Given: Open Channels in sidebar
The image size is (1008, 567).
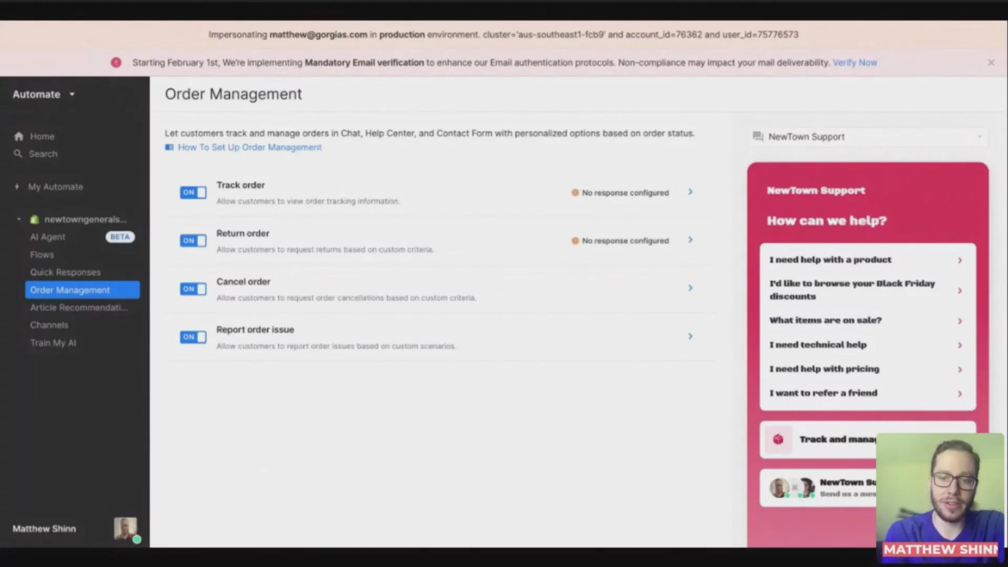Looking at the screenshot, I should [x=49, y=325].
